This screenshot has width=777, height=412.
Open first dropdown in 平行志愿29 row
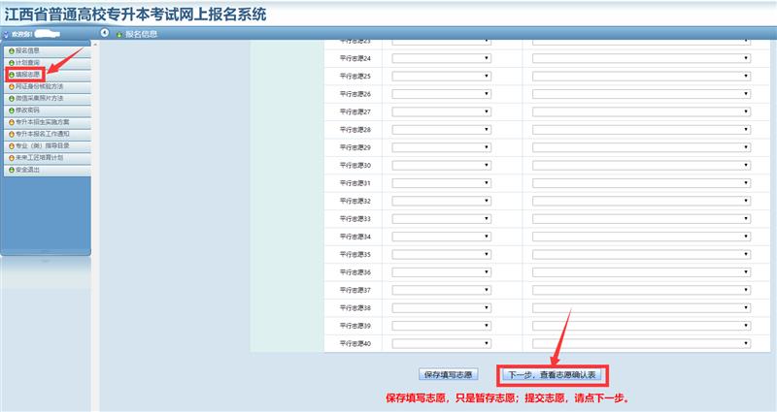coord(442,147)
